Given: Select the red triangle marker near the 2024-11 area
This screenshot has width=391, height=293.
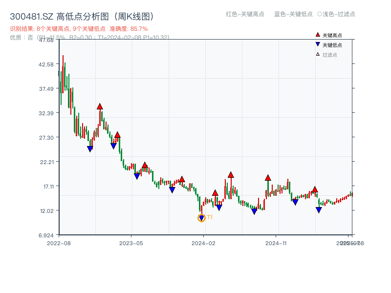Looking at the screenshot, I should coord(268,178).
